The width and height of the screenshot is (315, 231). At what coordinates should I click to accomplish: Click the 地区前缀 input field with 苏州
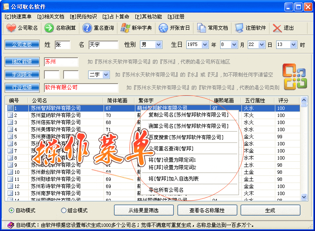click(61, 62)
